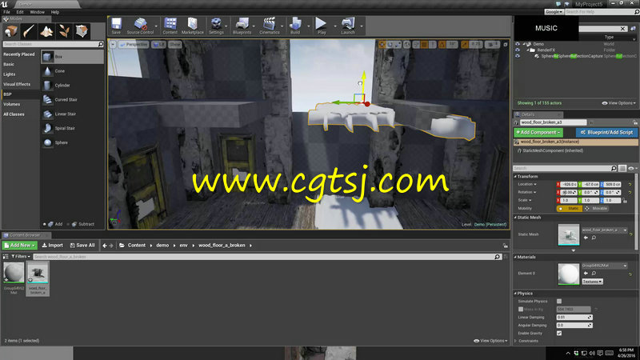
Task: Click Browse to static mesh magnifier icon
Action: pos(594,238)
